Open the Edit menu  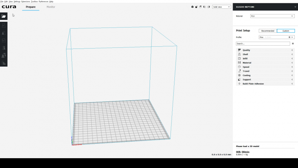[x=6, y=1]
